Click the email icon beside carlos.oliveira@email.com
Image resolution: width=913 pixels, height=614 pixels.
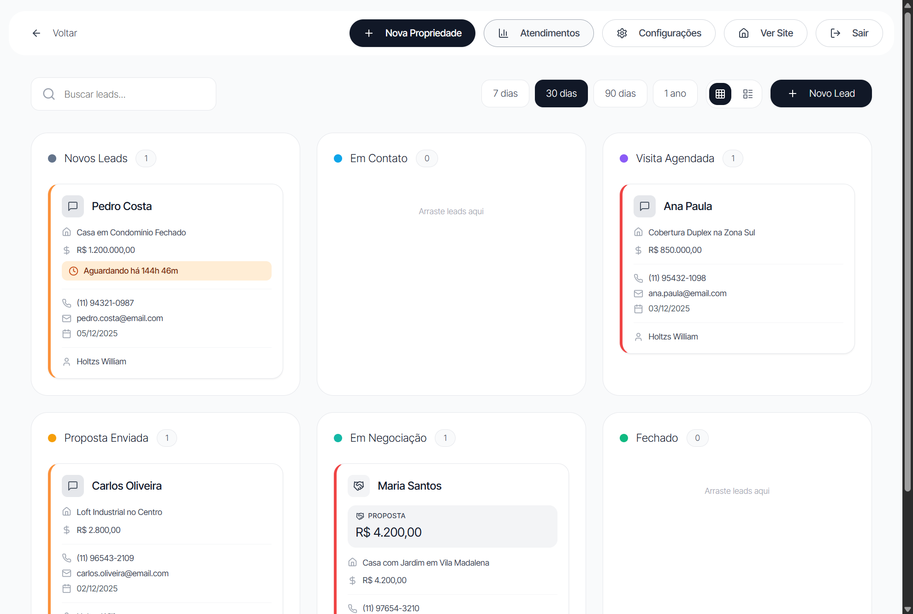(x=66, y=573)
